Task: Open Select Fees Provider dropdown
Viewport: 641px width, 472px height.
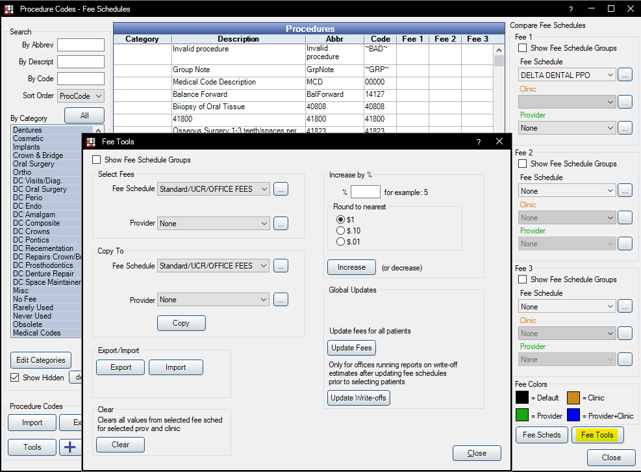Action: [214, 224]
